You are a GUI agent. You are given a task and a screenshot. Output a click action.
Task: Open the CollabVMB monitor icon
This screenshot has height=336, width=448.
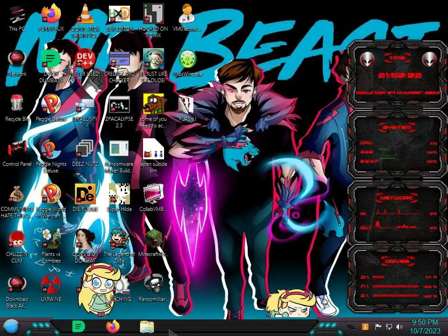point(153,199)
